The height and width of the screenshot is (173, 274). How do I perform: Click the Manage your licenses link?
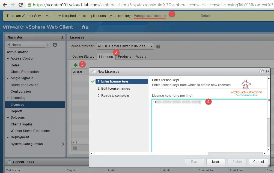(x=150, y=16)
